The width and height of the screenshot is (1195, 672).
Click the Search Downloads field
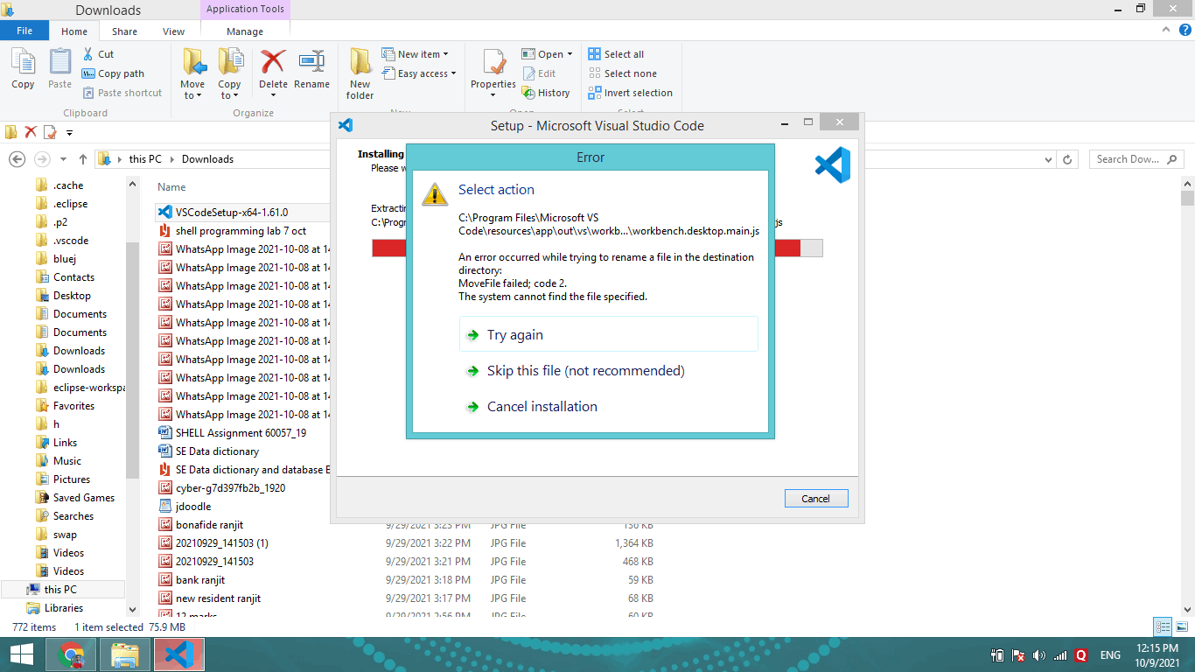pos(1136,159)
